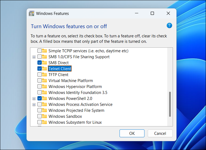This screenshot has width=206, height=150.
Task: Select the 'Windows Subsystem for Linux' label
Action: [x=75, y=122]
